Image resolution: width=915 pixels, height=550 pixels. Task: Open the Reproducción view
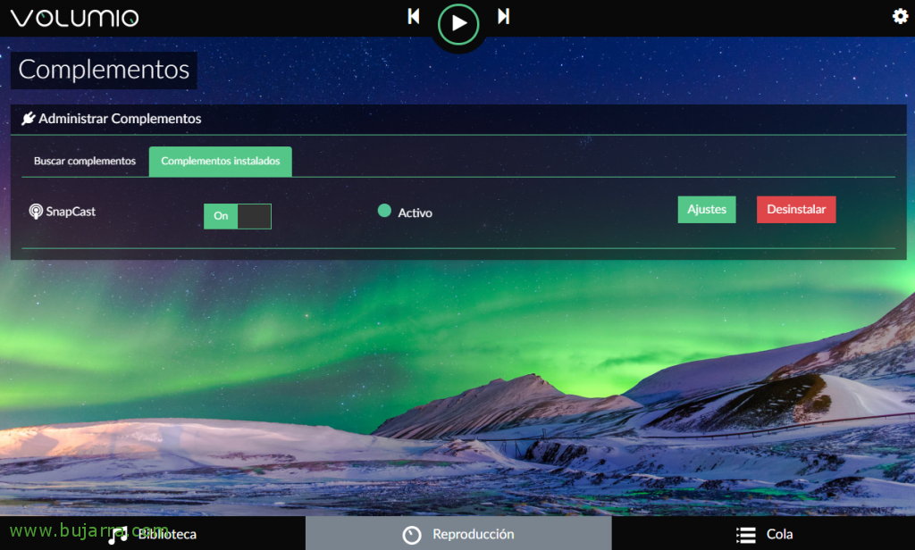click(457, 534)
